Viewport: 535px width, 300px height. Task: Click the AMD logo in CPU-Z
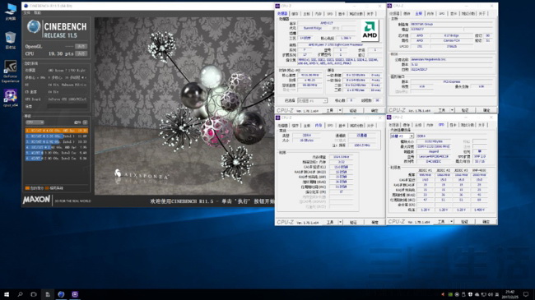(370, 30)
